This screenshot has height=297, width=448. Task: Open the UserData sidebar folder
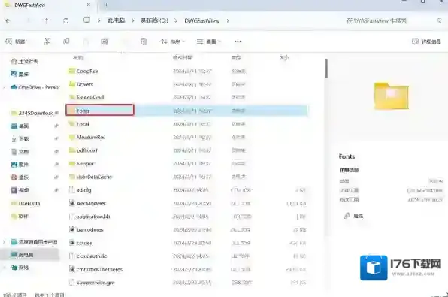point(26,203)
